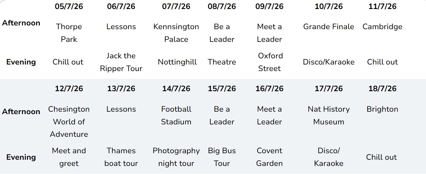Click the Thames boat tour cell
426x174 pixels.
point(121,157)
